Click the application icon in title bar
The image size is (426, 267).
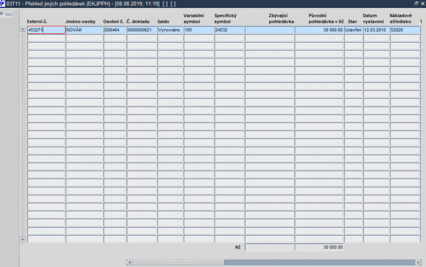(3, 4)
